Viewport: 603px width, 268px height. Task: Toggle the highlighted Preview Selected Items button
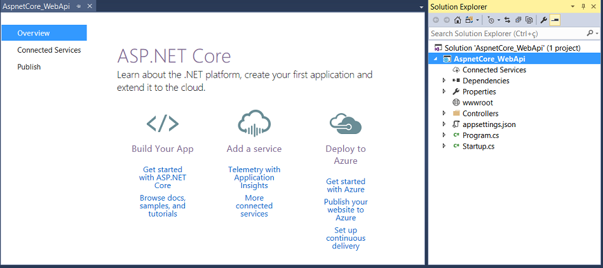[x=555, y=20]
